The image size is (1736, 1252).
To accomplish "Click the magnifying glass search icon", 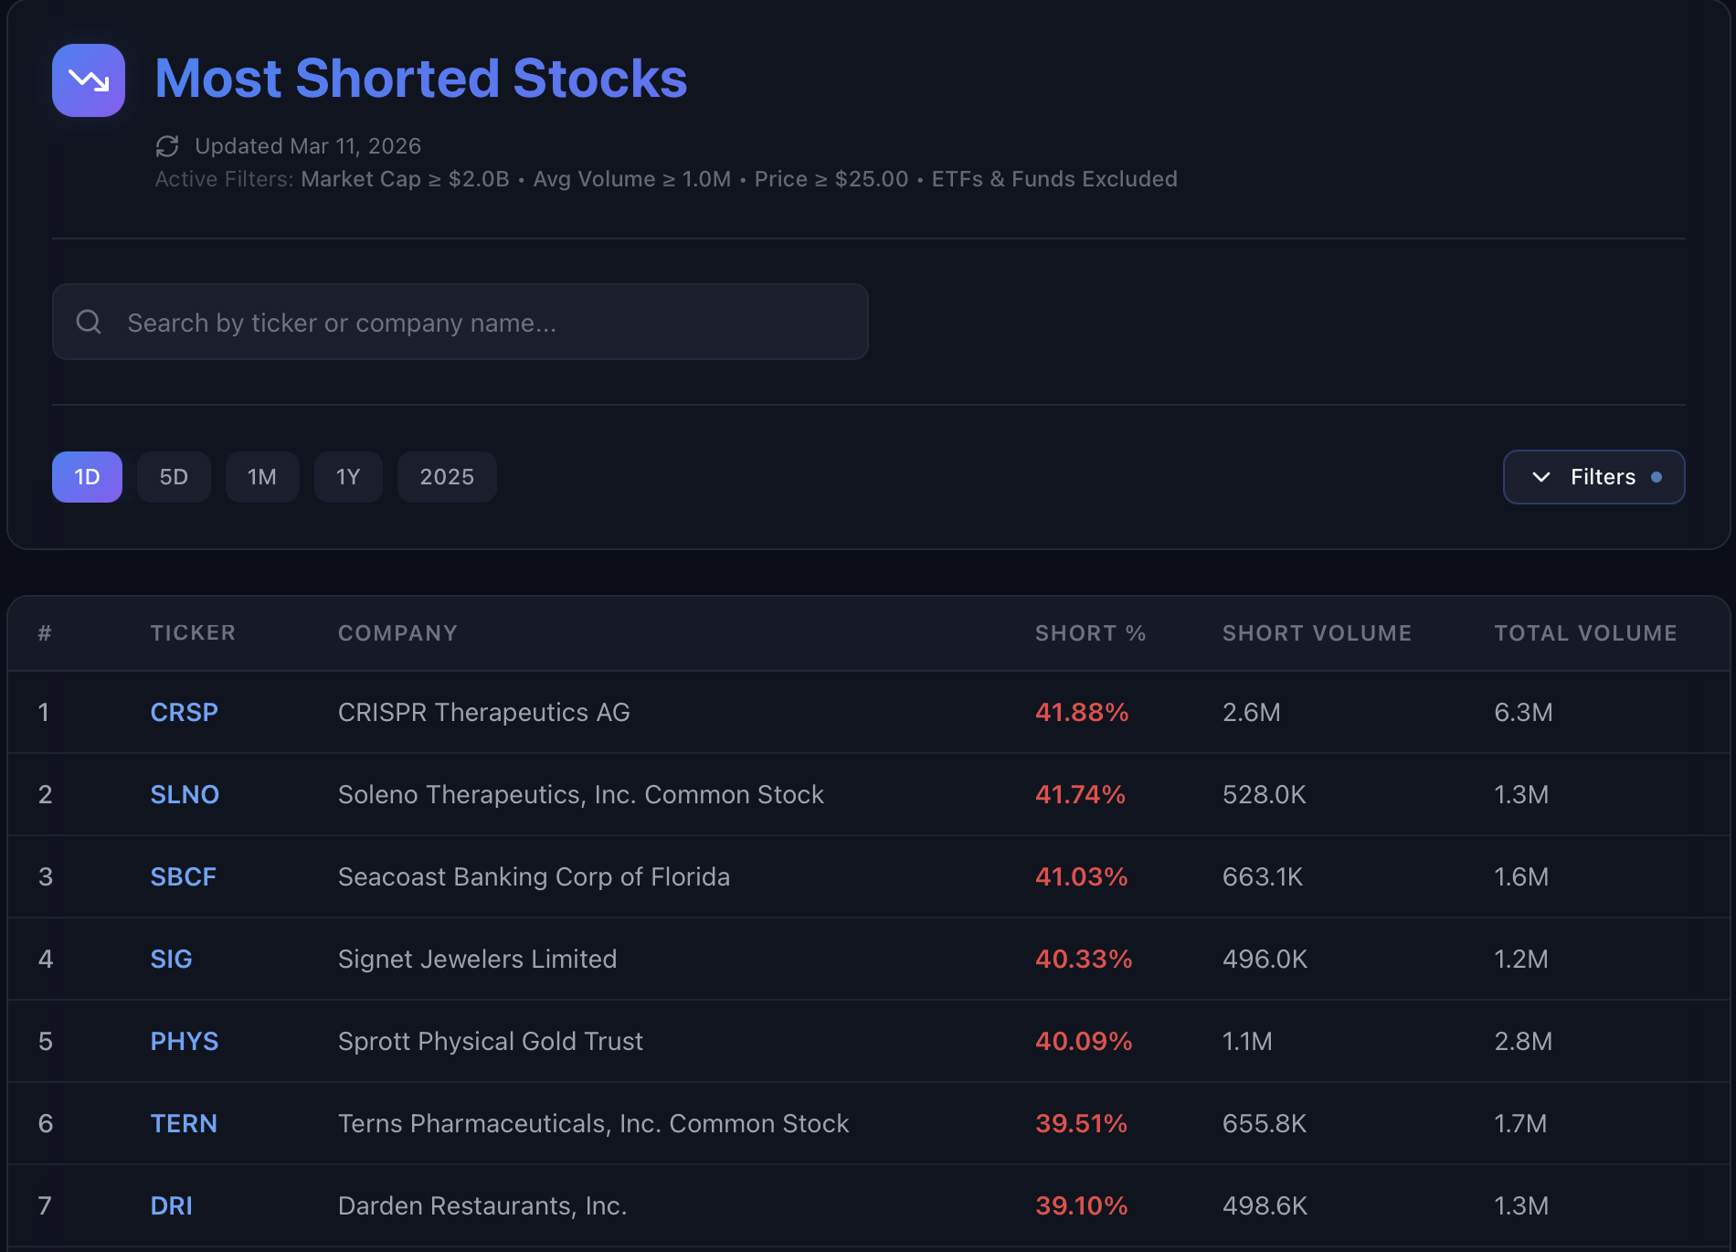I will coord(89,322).
